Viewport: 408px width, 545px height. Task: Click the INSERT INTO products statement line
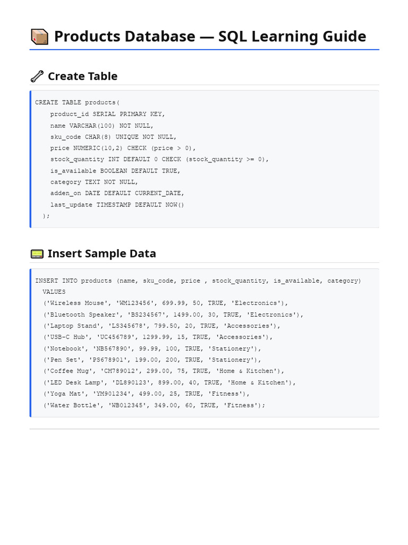(198, 280)
